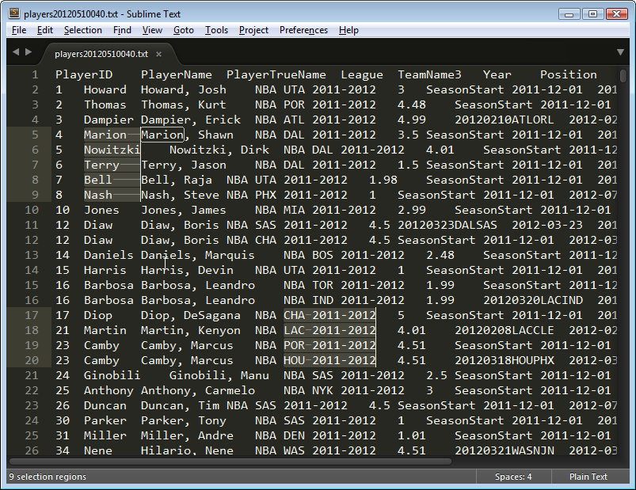Minimize the Sublime Text window
The image size is (636, 490).
(x=569, y=13)
